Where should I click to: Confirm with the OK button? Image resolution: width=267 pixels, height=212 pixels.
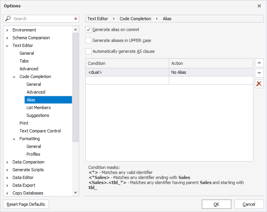tap(217, 204)
